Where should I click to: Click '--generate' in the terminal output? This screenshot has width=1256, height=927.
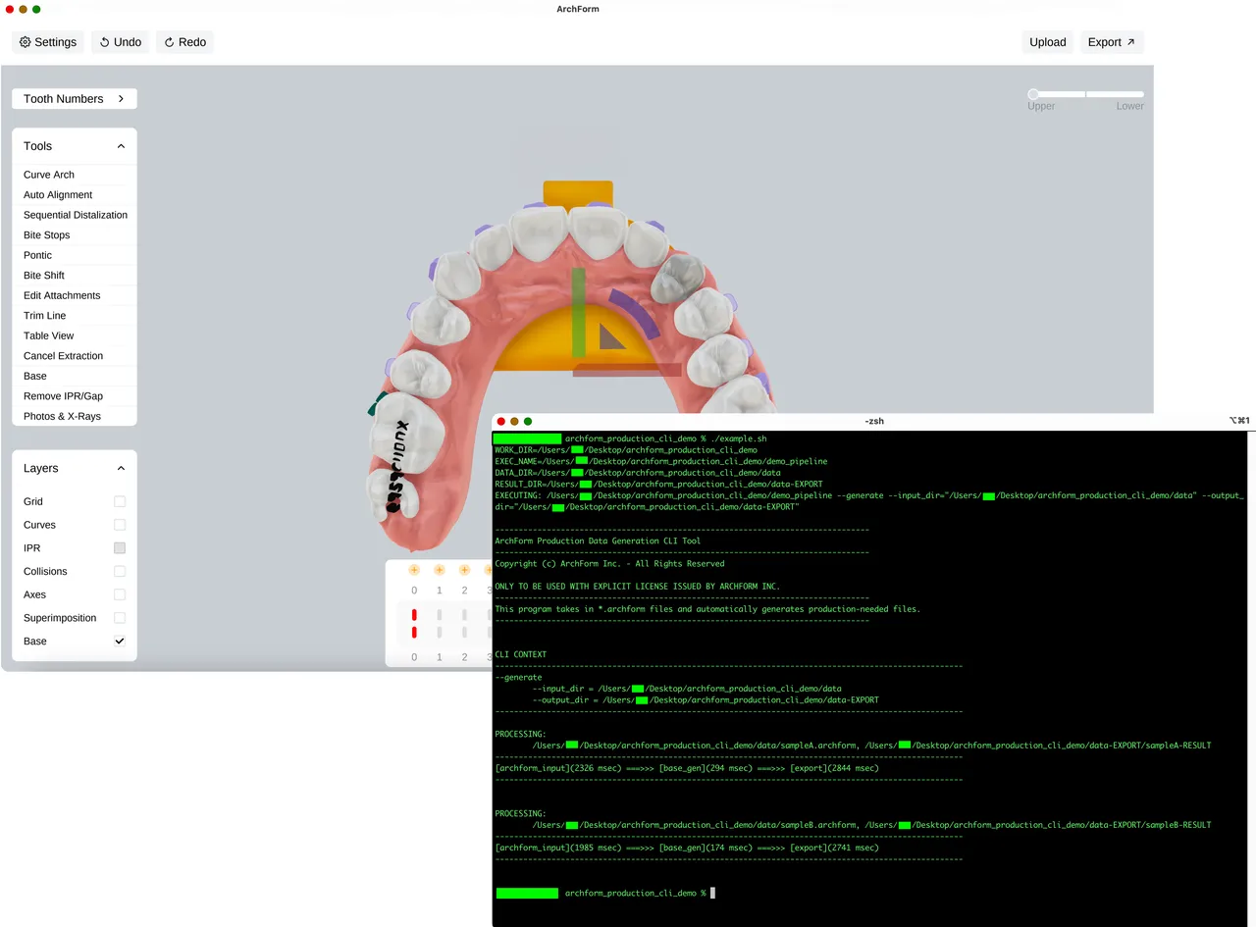tap(518, 677)
